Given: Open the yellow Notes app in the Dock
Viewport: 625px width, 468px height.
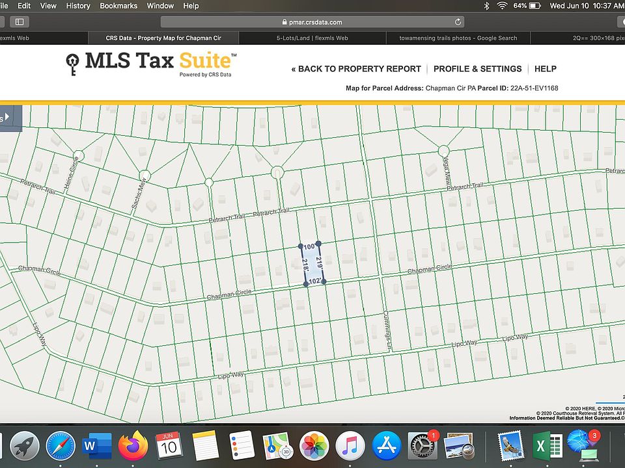Looking at the screenshot, I should pos(205,446).
